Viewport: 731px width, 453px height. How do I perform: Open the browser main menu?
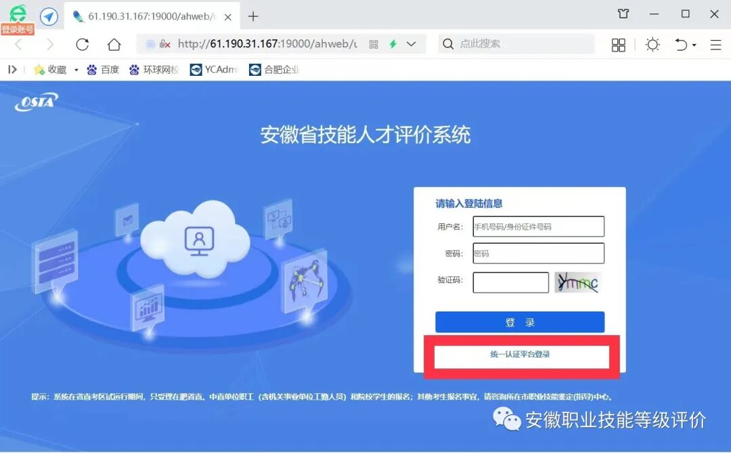[x=715, y=43]
